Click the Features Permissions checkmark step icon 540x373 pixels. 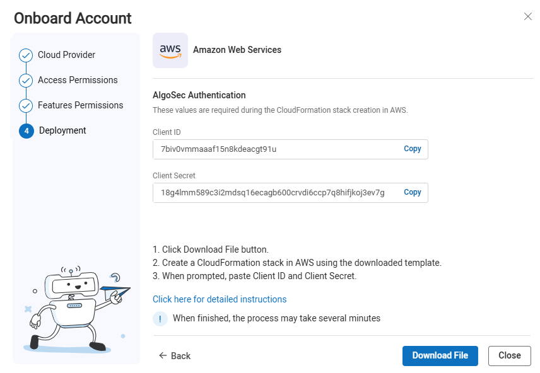[x=26, y=106]
